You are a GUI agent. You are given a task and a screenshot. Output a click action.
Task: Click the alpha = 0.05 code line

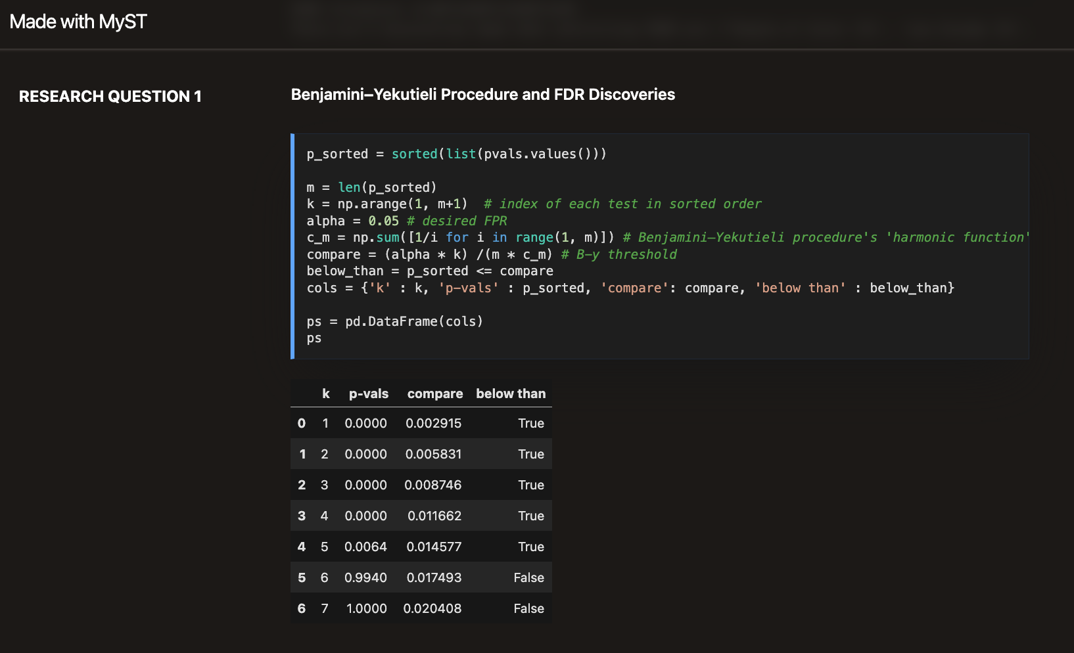point(406,221)
